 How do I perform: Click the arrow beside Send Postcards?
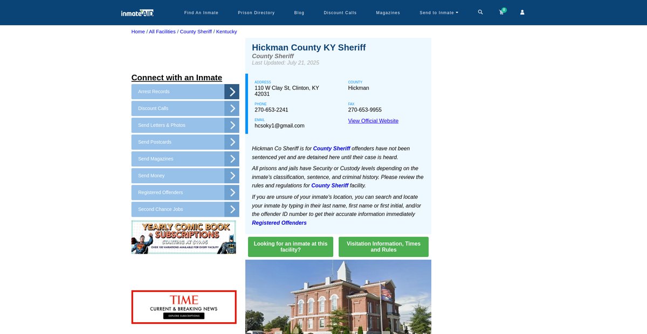coord(232,142)
